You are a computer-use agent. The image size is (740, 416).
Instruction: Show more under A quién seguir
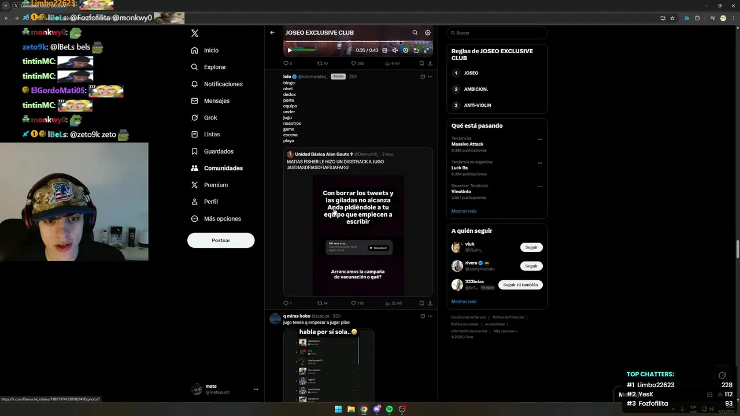point(464,302)
